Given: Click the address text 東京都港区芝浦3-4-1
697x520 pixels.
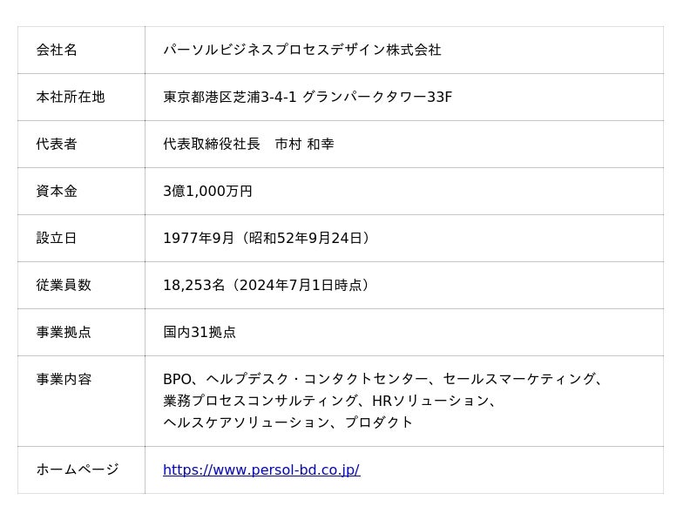Looking at the screenshot, I should [x=229, y=97].
